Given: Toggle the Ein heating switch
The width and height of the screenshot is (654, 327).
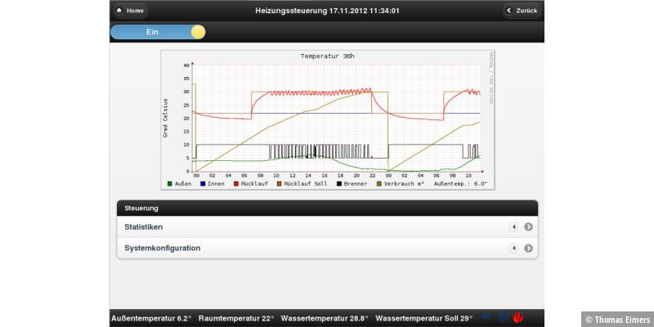Looking at the screenshot, I should [157, 32].
